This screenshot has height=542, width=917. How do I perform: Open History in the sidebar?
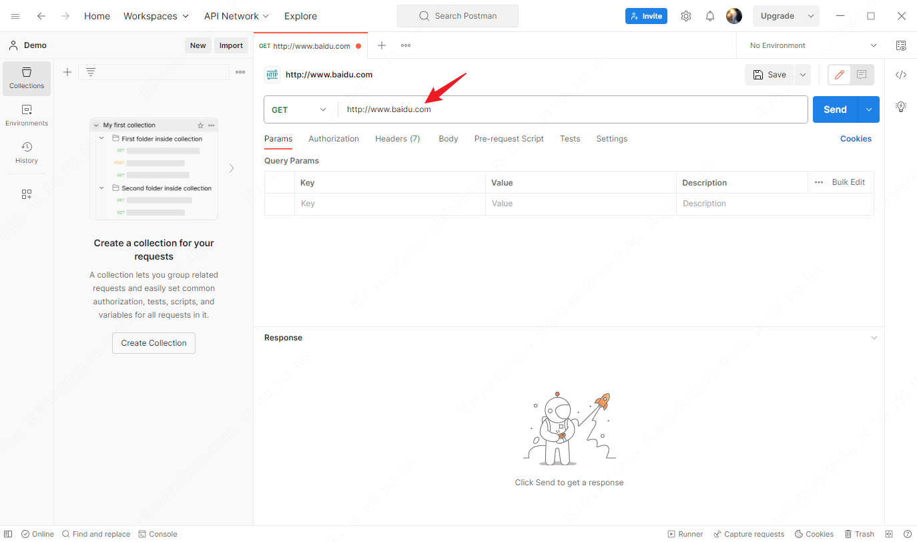click(x=27, y=153)
